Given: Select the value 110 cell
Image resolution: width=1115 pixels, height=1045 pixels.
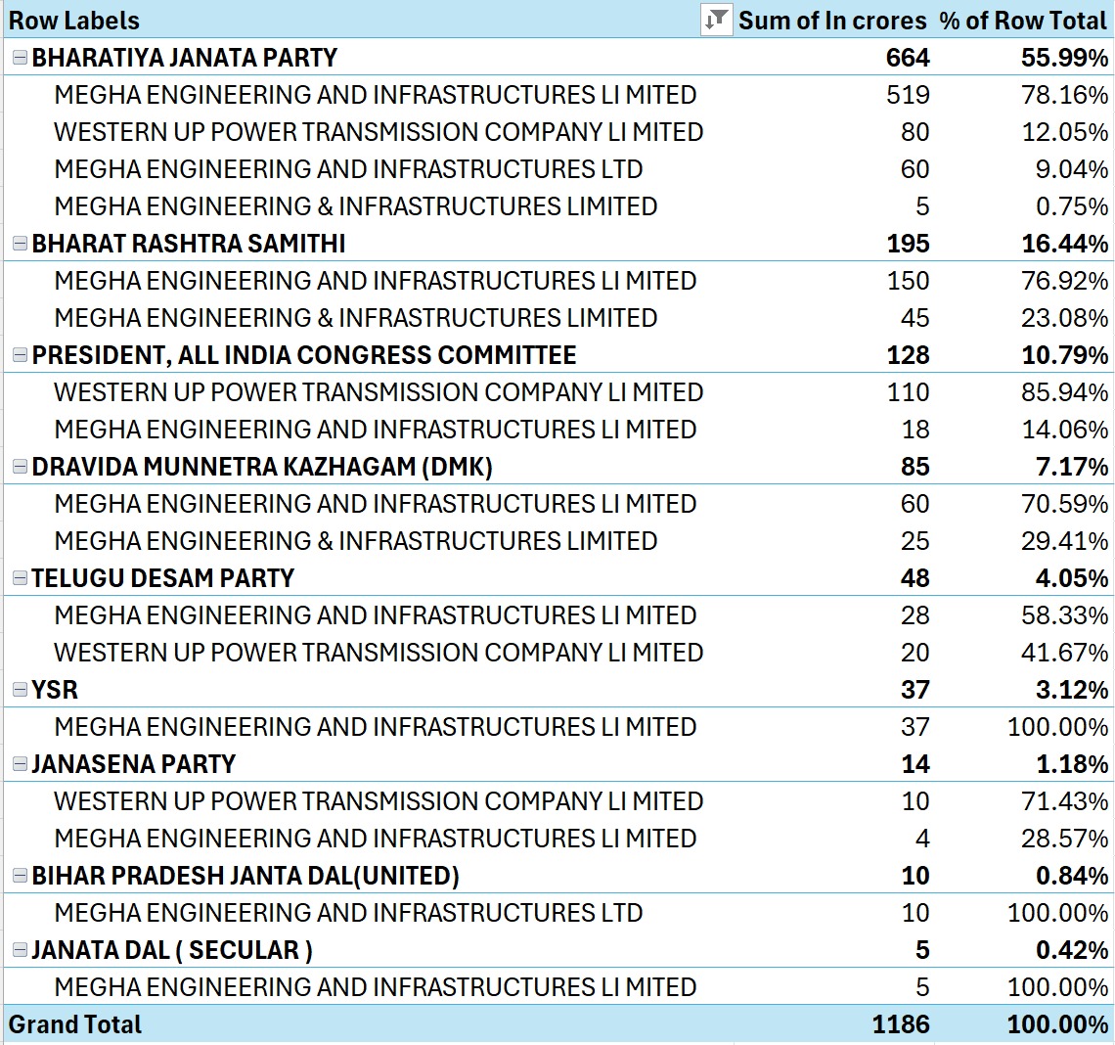Looking at the screenshot, I should click(908, 392).
